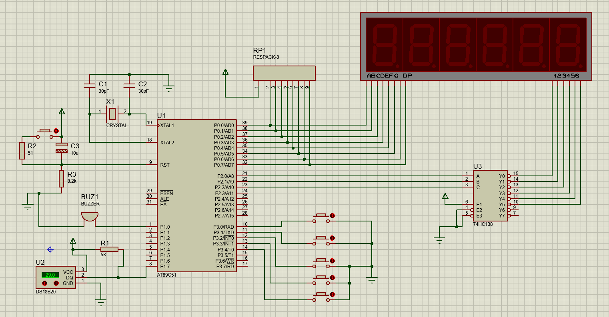Select the blue origin marker crosshair
The image size is (609, 317).
50,249
